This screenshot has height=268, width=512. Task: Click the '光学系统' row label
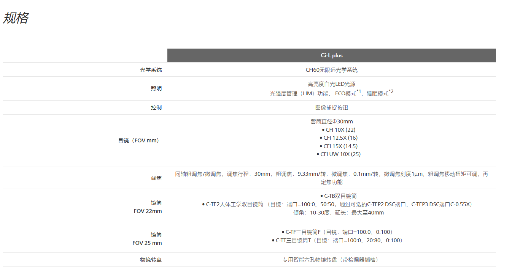151,70
